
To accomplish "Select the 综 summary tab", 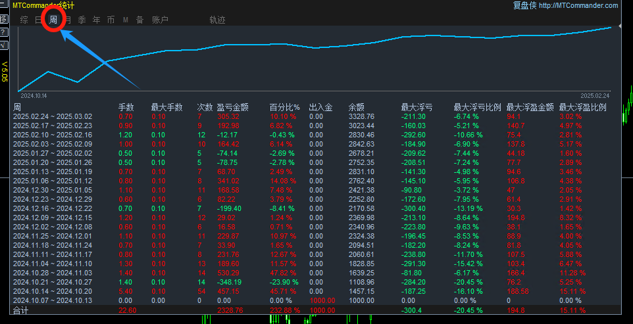I will [x=24, y=20].
